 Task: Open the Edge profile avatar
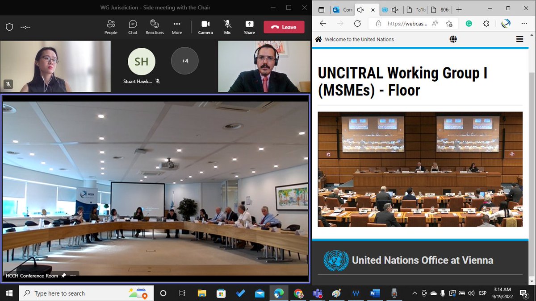click(x=506, y=24)
